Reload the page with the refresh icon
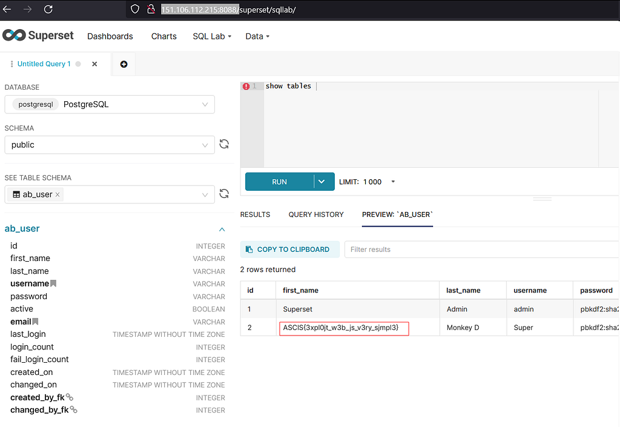 pyautogui.click(x=48, y=9)
